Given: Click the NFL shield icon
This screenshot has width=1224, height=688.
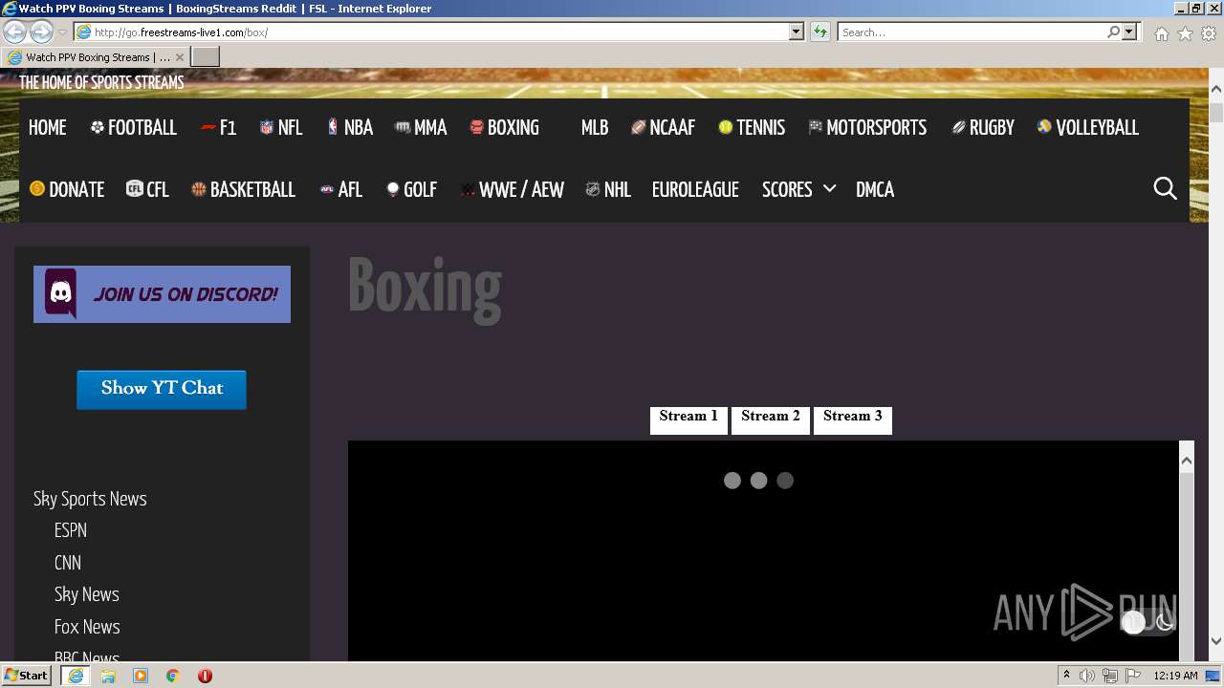Looking at the screenshot, I should click(x=267, y=127).
